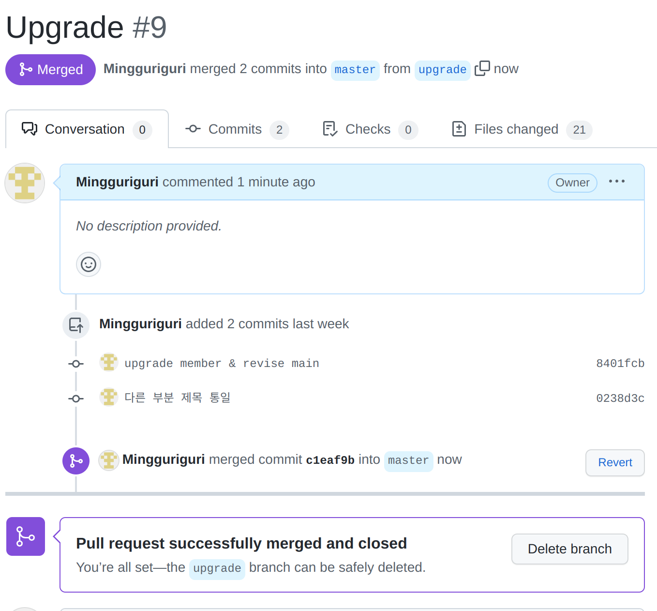Viewport: 657px width, 611px height.
Task: Click Mingguriguri's large avatar beside the comment
Action: pyautogui.click(x=25, y=183)
